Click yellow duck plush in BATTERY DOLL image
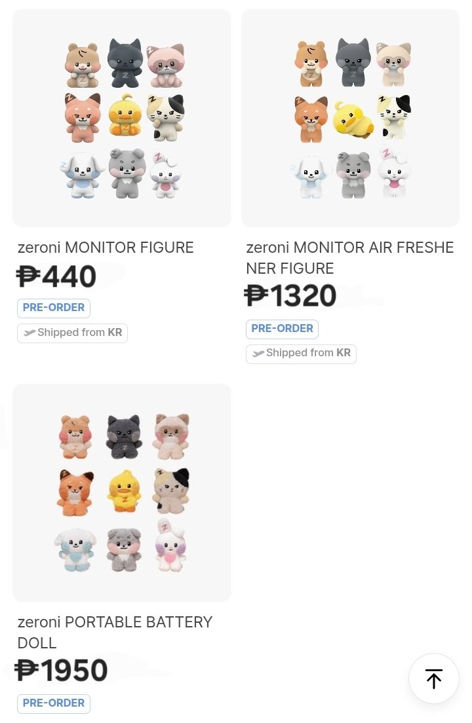Image resolution: width=472 pixels, height=723 pixels. click(123, 492)
